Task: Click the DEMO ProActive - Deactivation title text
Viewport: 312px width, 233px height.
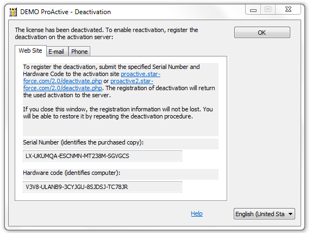Action: [65, 12]
